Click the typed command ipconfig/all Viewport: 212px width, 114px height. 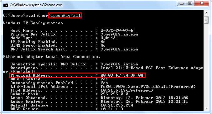(x=66, y=16)
